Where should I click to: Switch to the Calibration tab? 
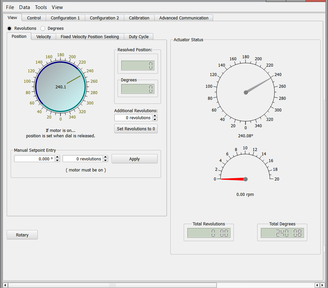(x=139, y=18)
